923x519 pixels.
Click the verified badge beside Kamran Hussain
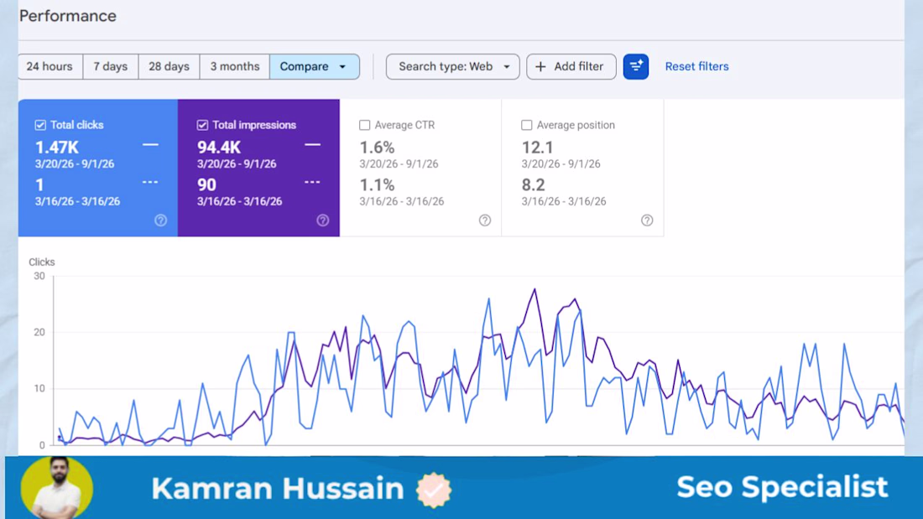coord(434,490)
